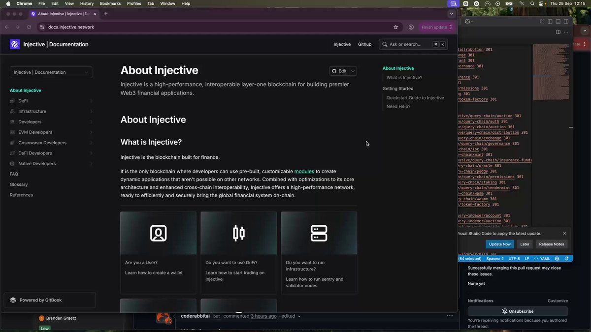Expand the DeFi sidebar section chevron

coord(91,101)
